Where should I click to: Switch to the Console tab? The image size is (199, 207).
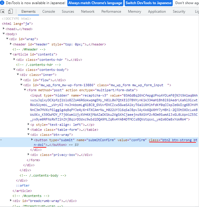pyautogui.click(x=48, y=12)
